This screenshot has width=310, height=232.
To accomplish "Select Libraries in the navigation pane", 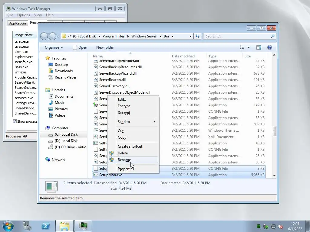I will click(x=58, y=90).
